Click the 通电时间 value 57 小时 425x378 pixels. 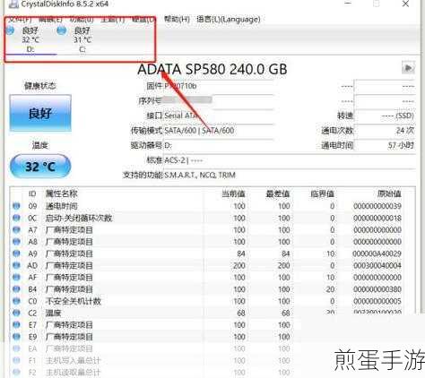pyautogui.click(x=385, y=145)
